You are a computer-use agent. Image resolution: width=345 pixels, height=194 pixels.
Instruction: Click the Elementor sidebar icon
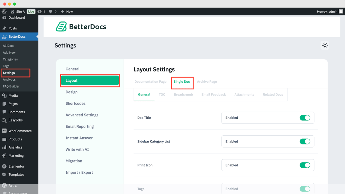pyautogui.click(x=4, y=166)
